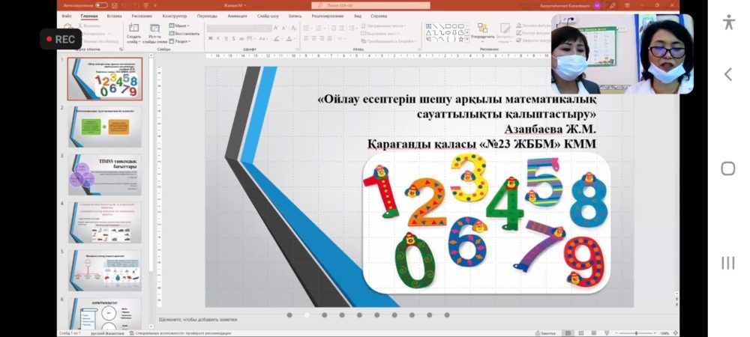
Task: Click the notes area placeholder text
Action: click(x=197, y=319)
